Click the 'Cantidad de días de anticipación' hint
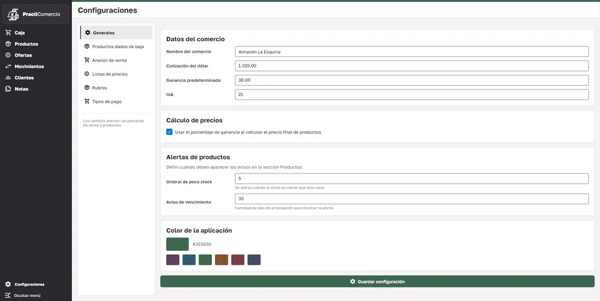Viewport: 600px width, 301px height. 285,208
